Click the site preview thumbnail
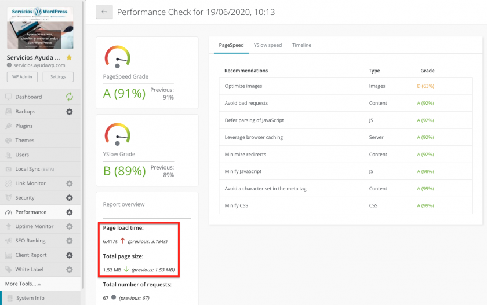 40,28
